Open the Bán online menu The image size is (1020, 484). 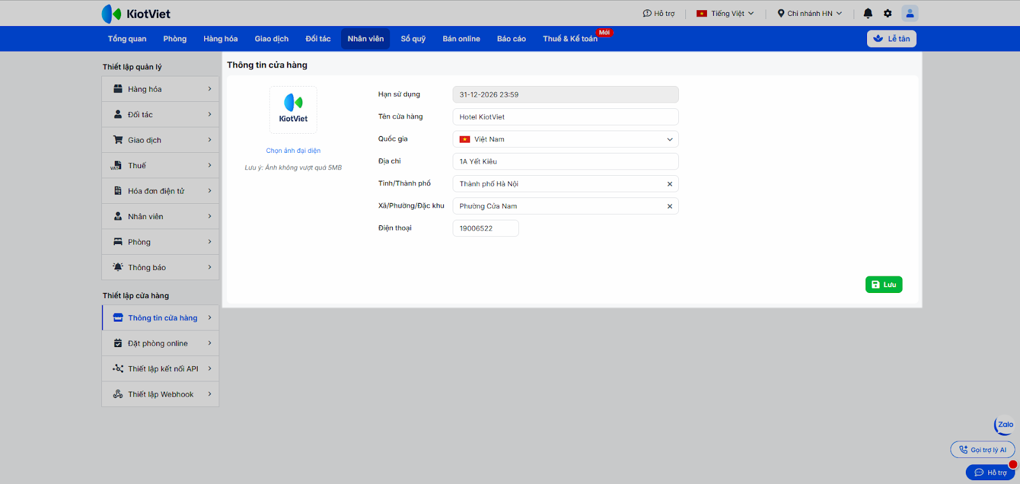tap(462, 39)
